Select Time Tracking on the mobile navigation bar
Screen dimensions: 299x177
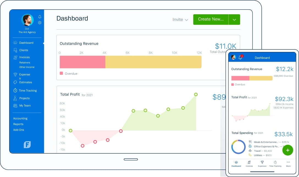(275, 164)
